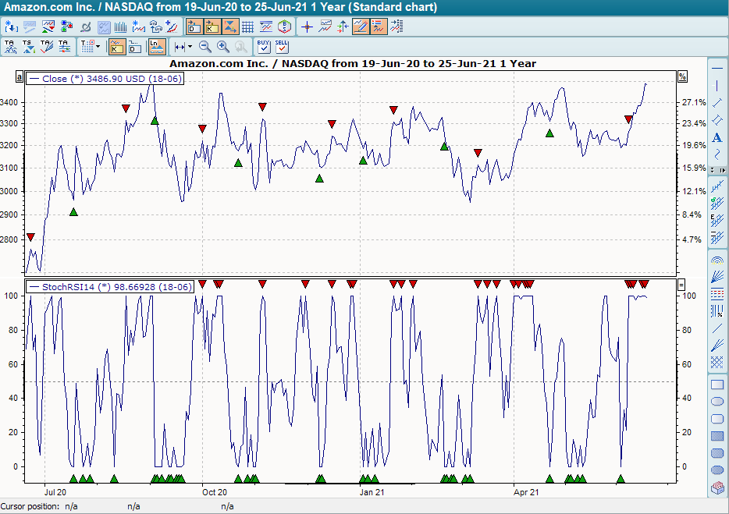Select the trendline drawing tool
The width and height of the screenshot is (729, 514).
tap(716, 102)
